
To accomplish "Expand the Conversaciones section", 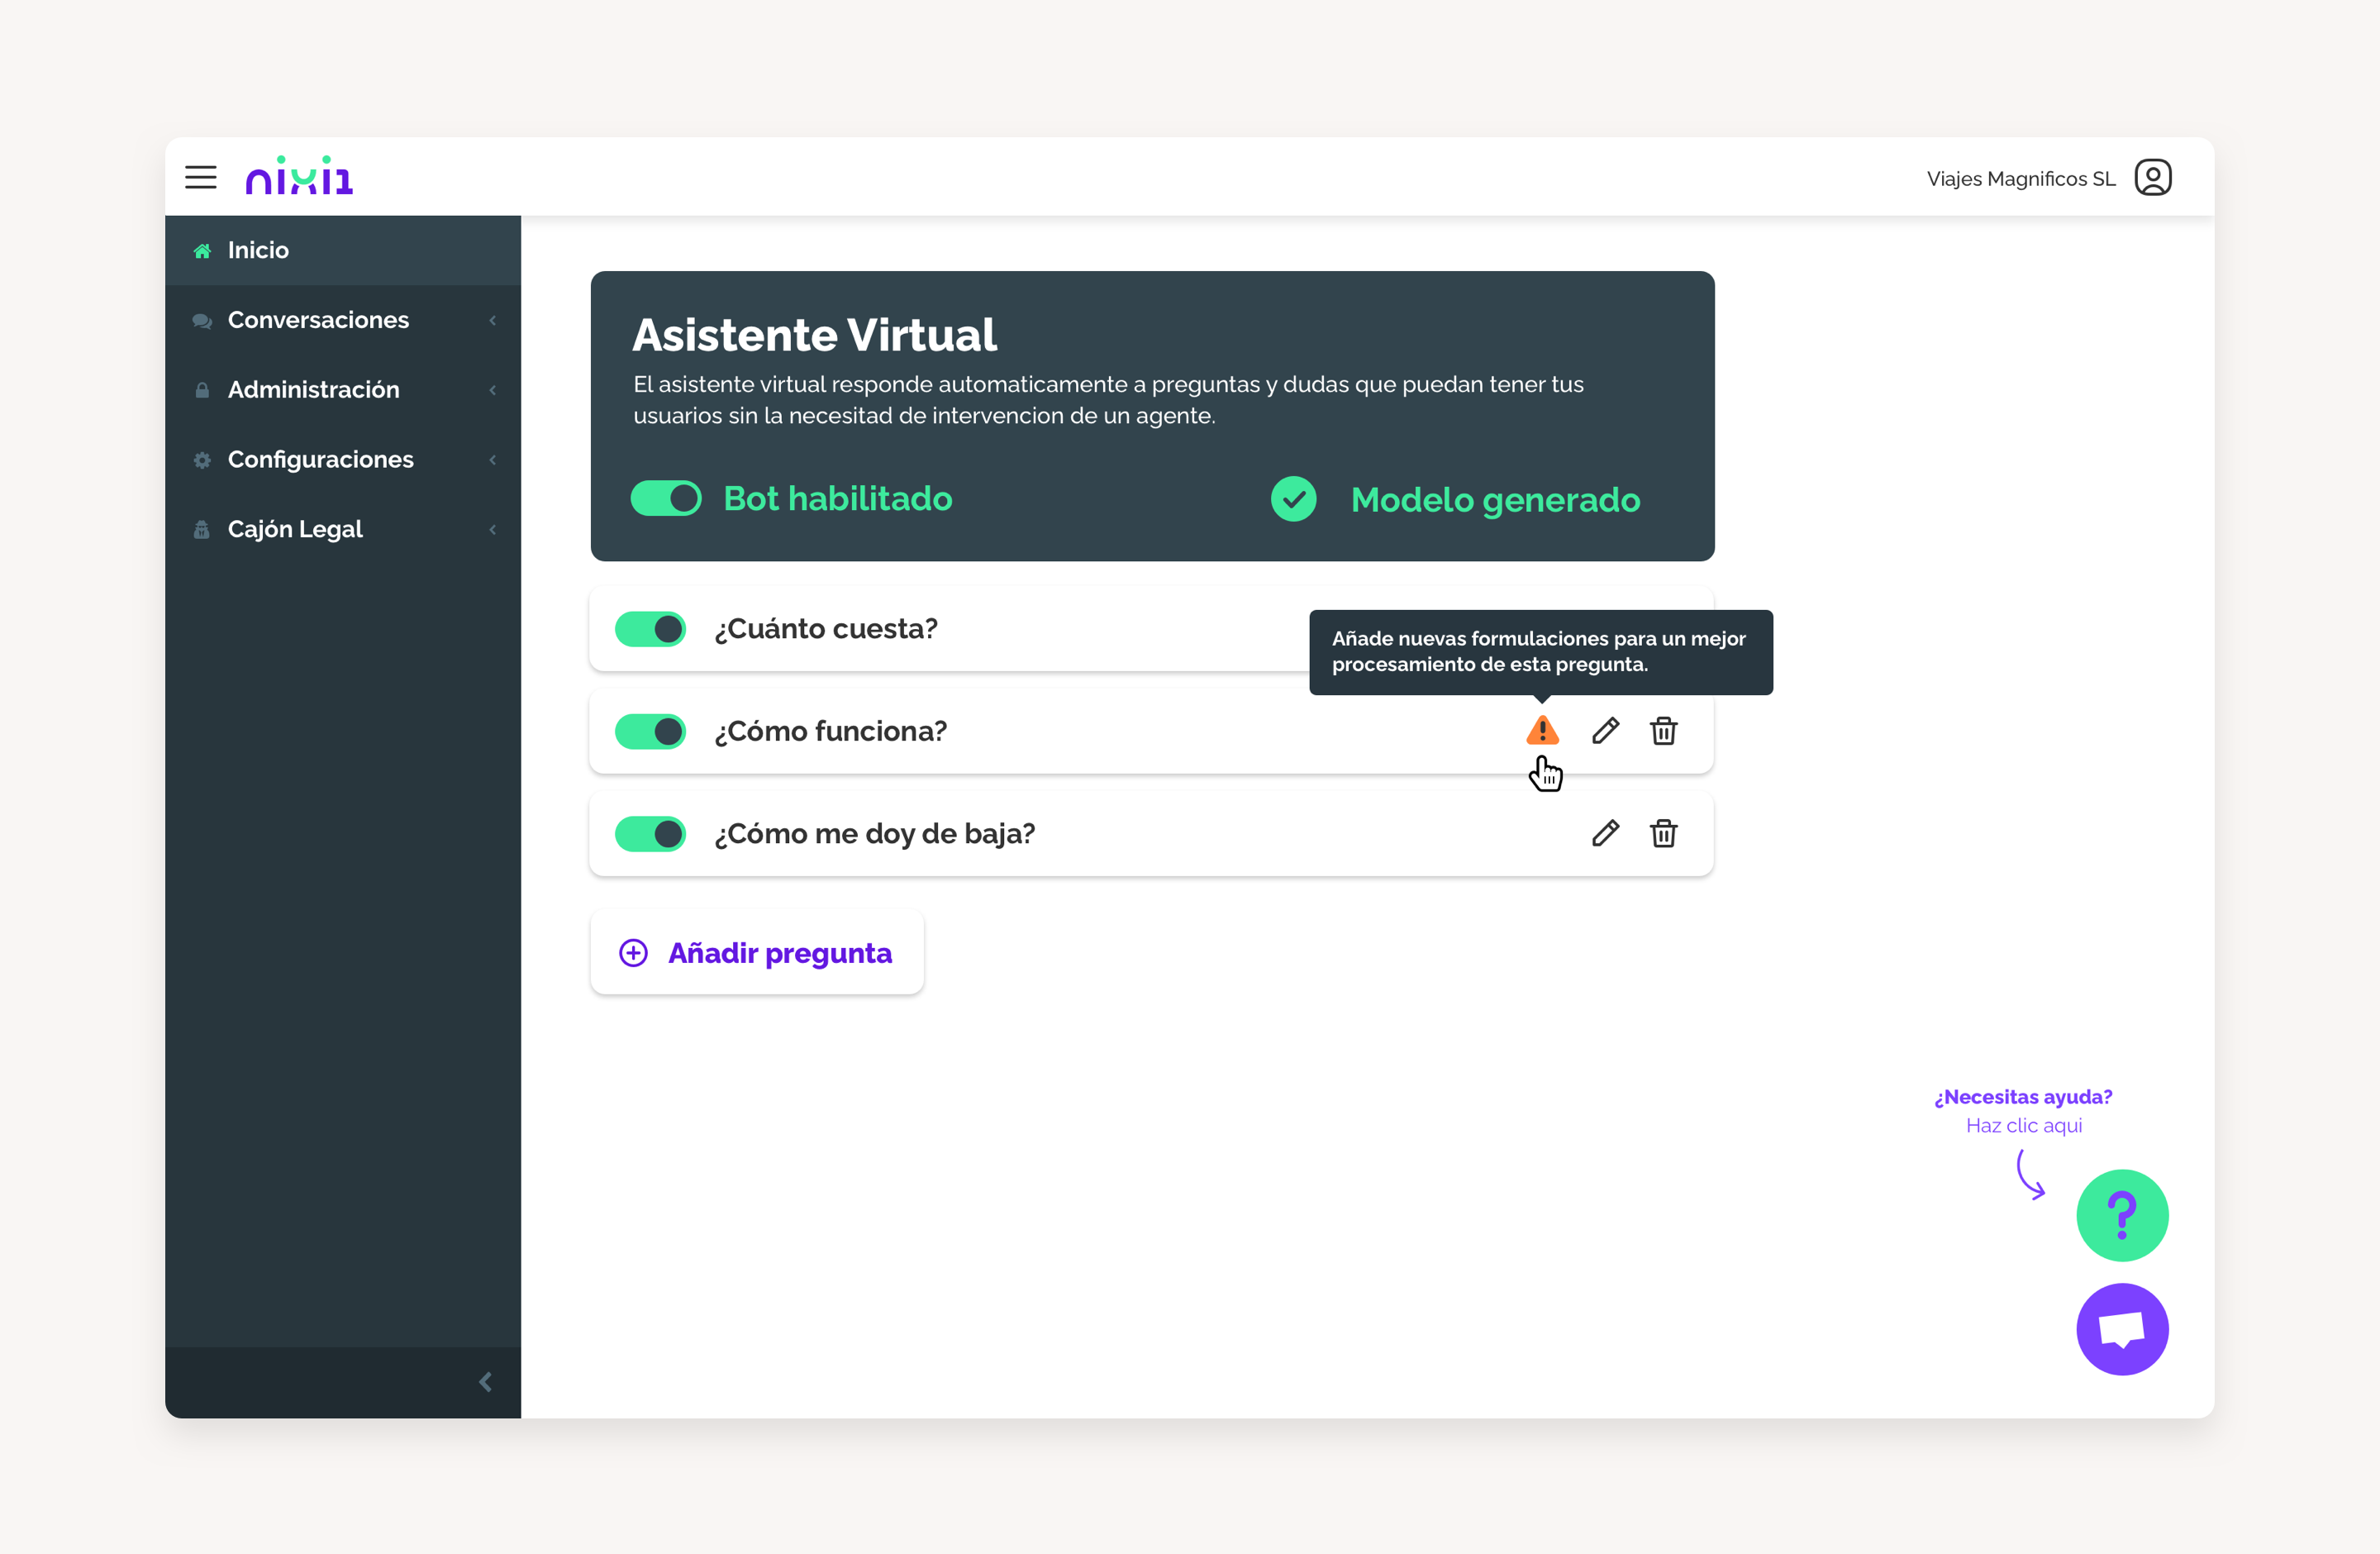I will (320, 320).
